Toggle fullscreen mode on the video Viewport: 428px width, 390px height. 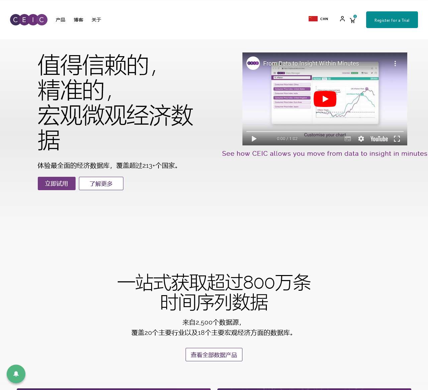[x=397, y=139]
